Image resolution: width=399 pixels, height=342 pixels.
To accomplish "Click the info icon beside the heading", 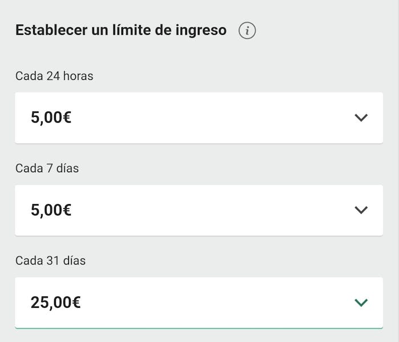I will tap(247, 31).
